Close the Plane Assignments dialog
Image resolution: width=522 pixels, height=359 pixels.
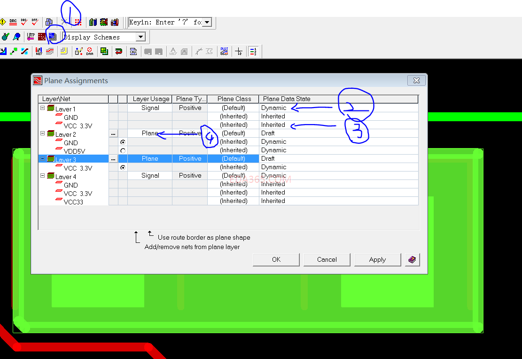pos(416,81)
